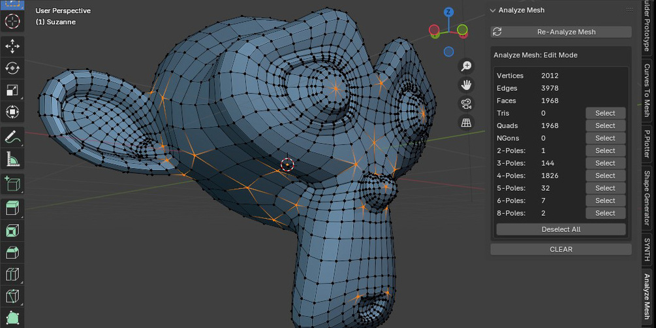Click the '(1) Suzanne' object label
The image size is (656, 328).
pos(55,22)
